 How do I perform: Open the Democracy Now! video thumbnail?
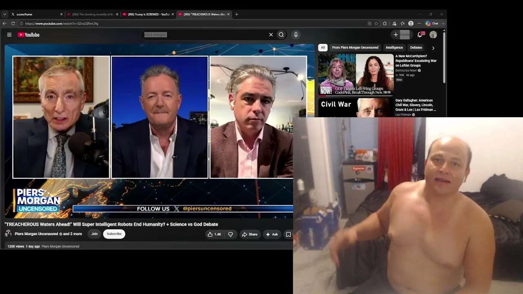pos(355,74)
